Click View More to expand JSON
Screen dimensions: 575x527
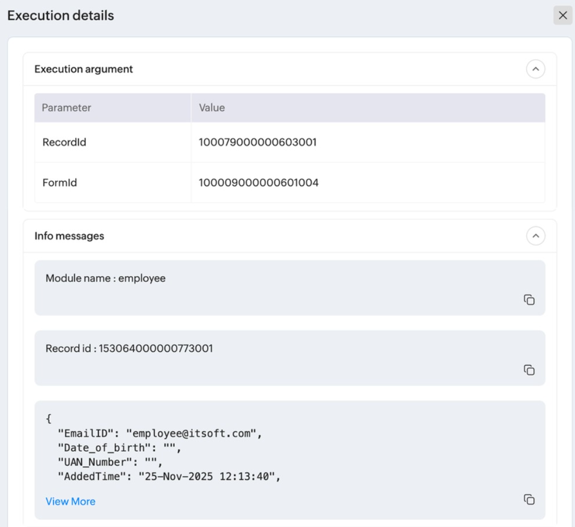pos(71,502)
